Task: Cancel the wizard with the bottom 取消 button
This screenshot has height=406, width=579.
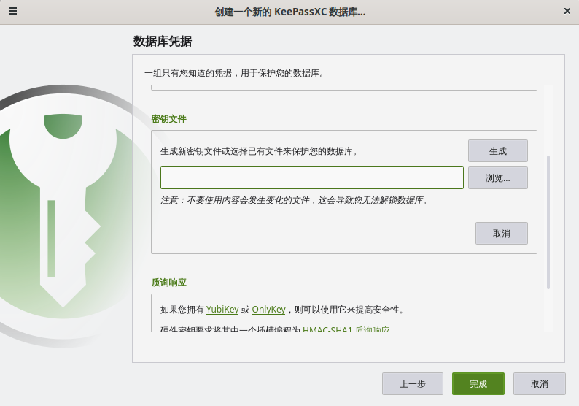Action: point(539,384)
